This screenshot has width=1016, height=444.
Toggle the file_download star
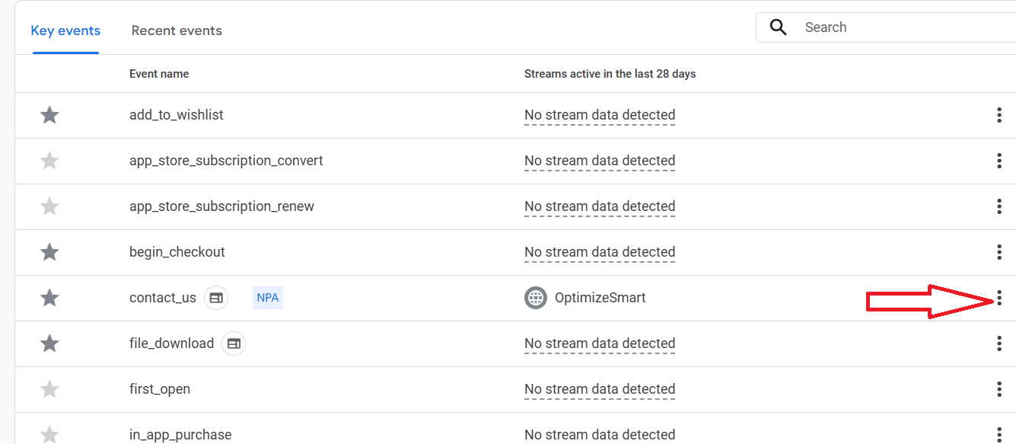pos(49,343)
